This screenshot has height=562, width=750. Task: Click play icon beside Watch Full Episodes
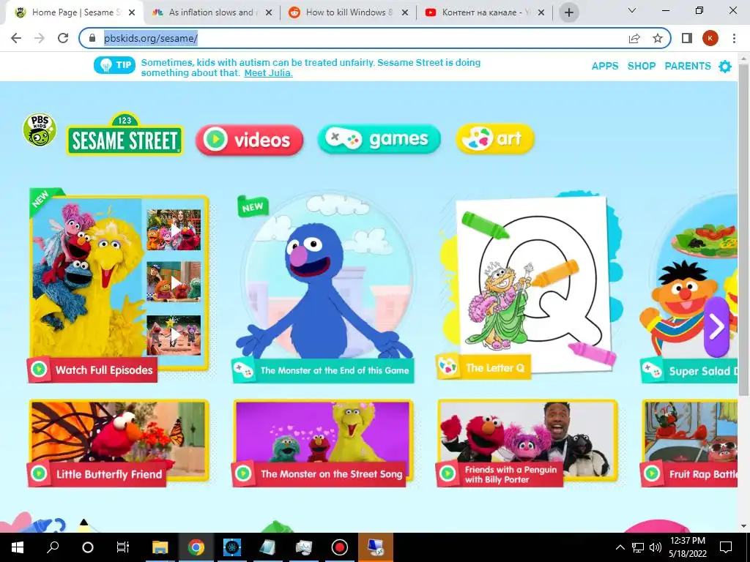[x=40, y=370]
